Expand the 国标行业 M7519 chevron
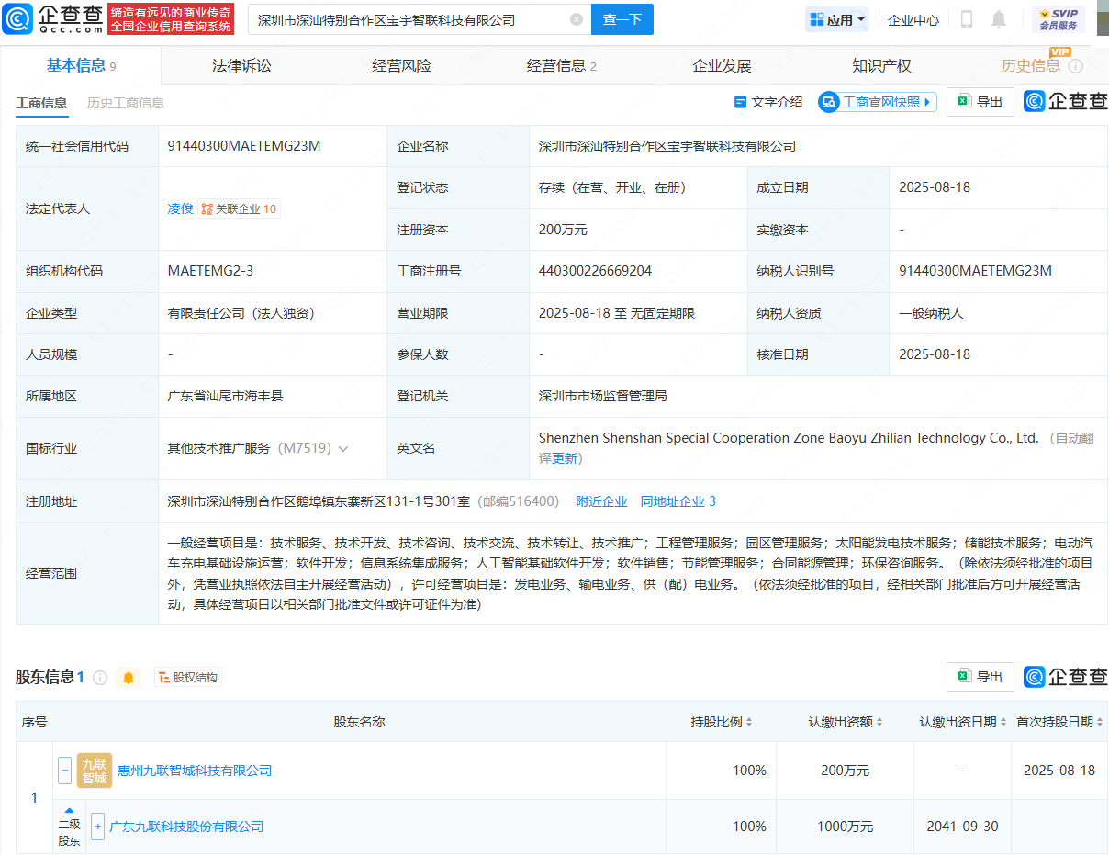The width and height of the screenshot is (1109, 855). pyautogui.click(x=343, y=449)
